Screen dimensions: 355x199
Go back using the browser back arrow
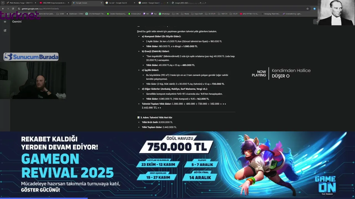3,9
